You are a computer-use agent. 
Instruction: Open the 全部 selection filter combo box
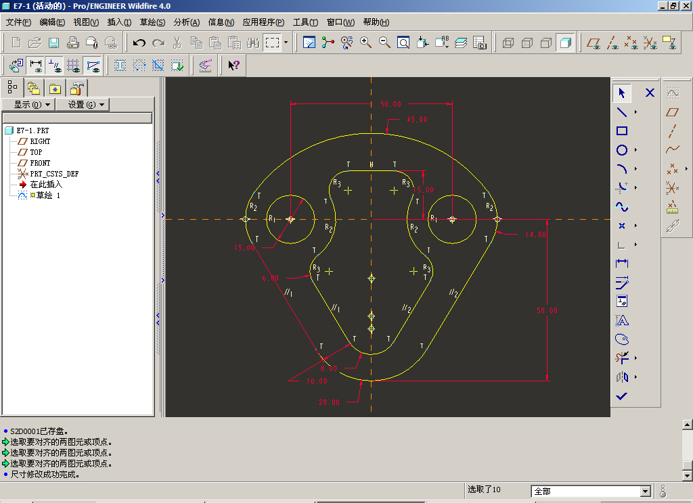[x=591, y=491]
